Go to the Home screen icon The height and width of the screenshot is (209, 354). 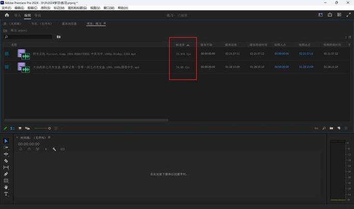7,15
